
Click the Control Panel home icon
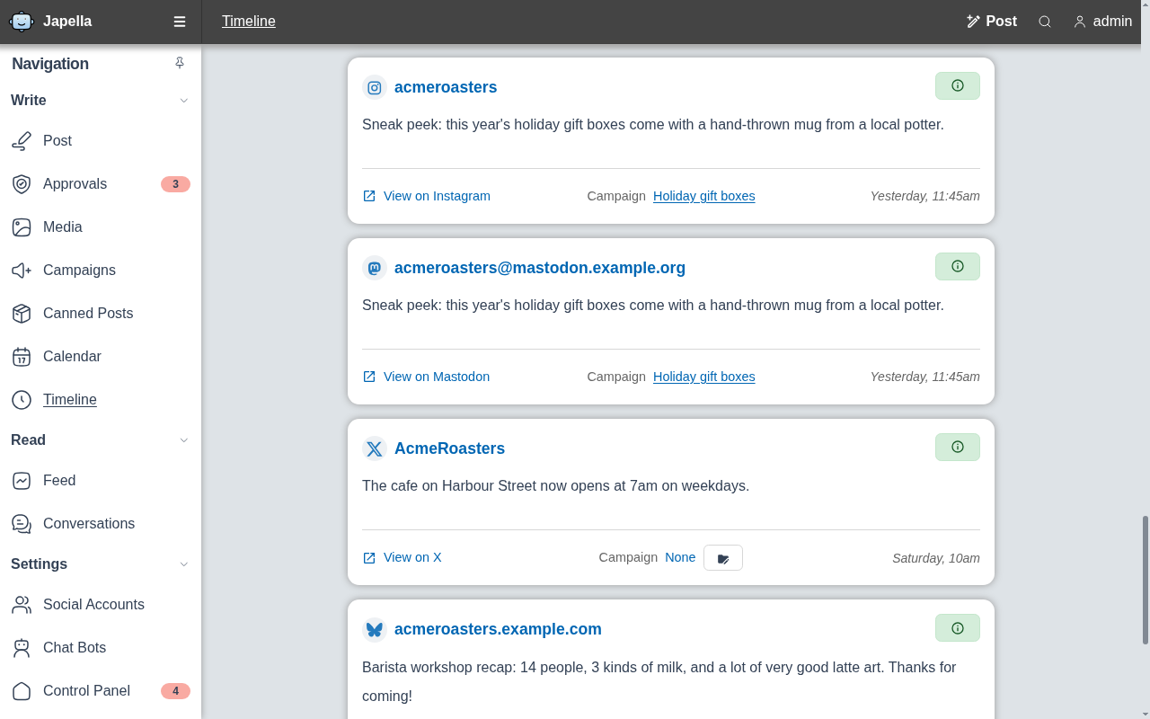[x=22, y=690]
